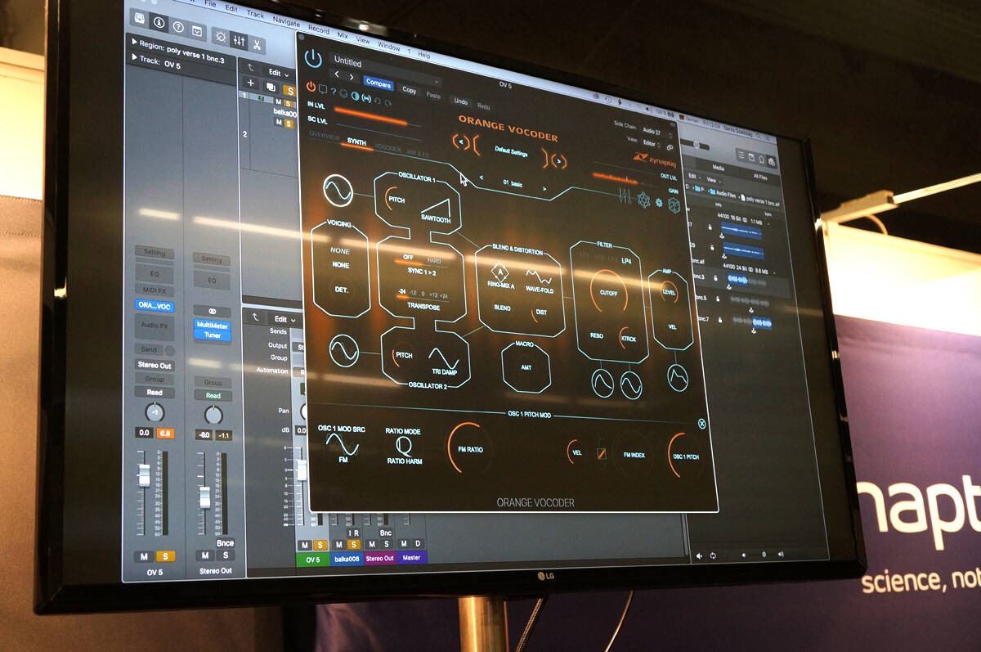
Task: Go to previous preset bank orange arrow
Action: [463, 143]
